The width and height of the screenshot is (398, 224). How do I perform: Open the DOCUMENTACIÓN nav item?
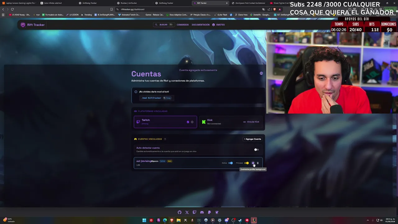(x=201, y=25)
